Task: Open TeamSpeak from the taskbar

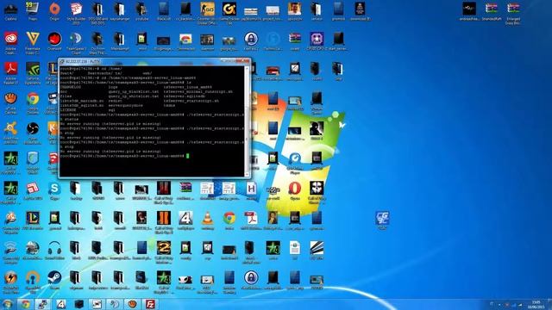Action: click(x=115, y=304)
